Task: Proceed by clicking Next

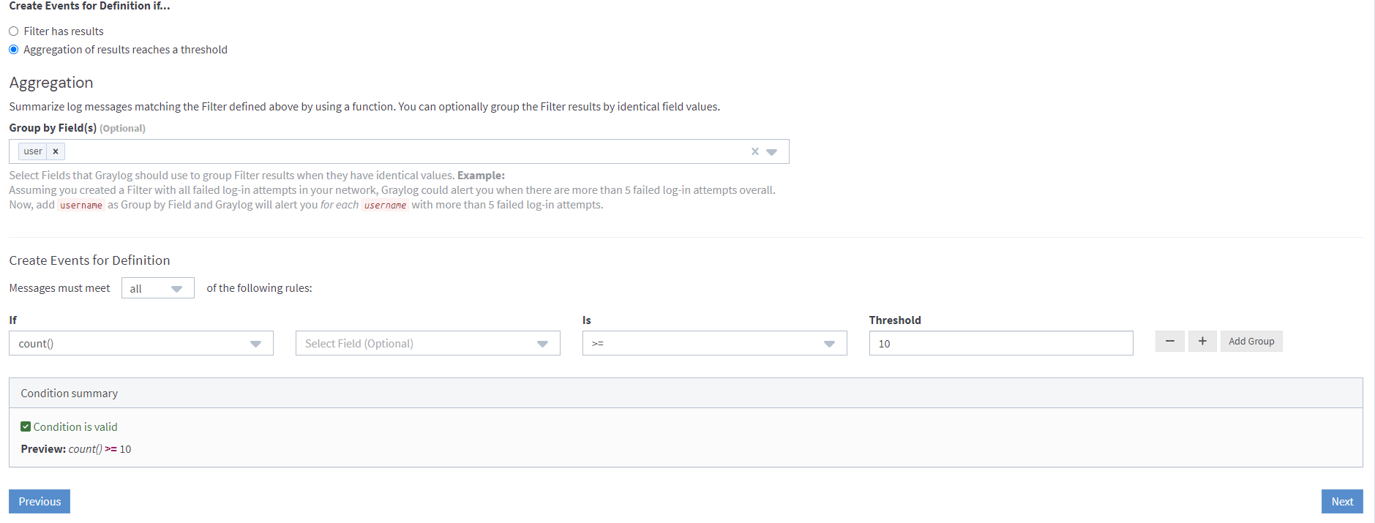Action: [1341, 501]
